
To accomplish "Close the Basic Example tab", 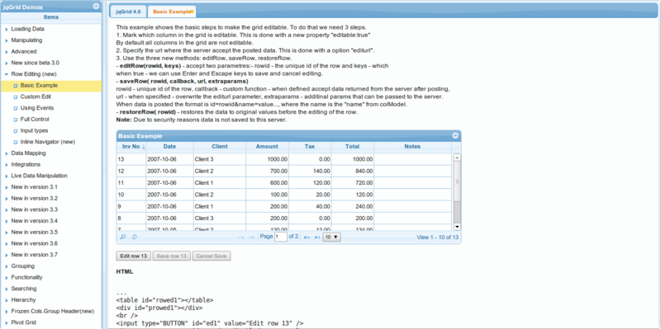I will [x=192, y=12].
